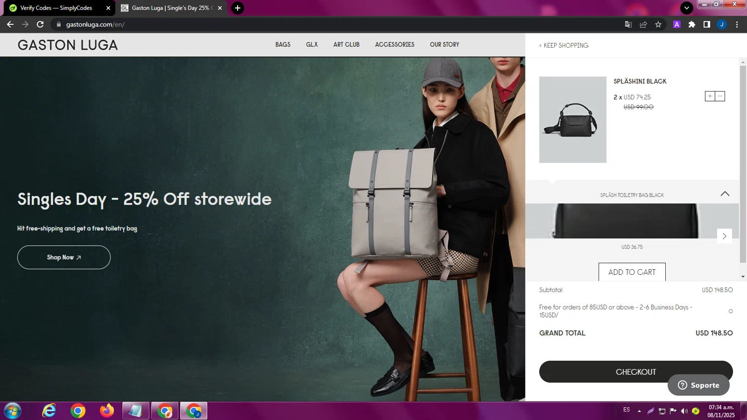The image size is (747, 420).
Task: Open the OUR STORY page
Action: coord(445,45)
